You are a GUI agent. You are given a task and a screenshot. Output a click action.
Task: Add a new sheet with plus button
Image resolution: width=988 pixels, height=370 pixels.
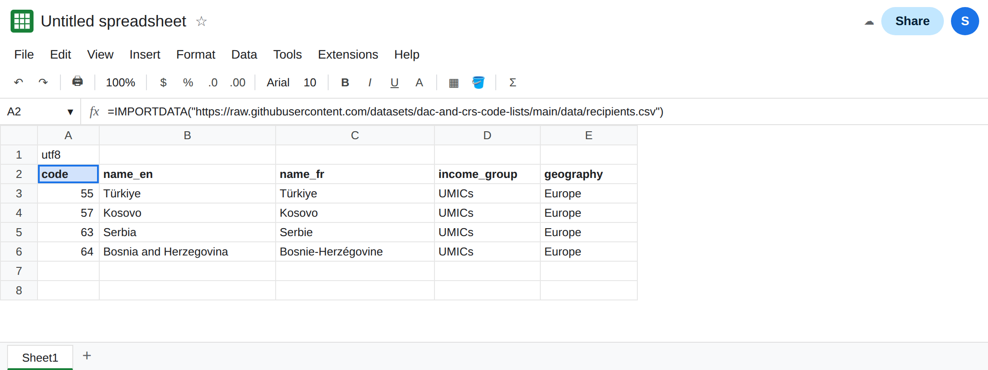click(x=87, y=355)
